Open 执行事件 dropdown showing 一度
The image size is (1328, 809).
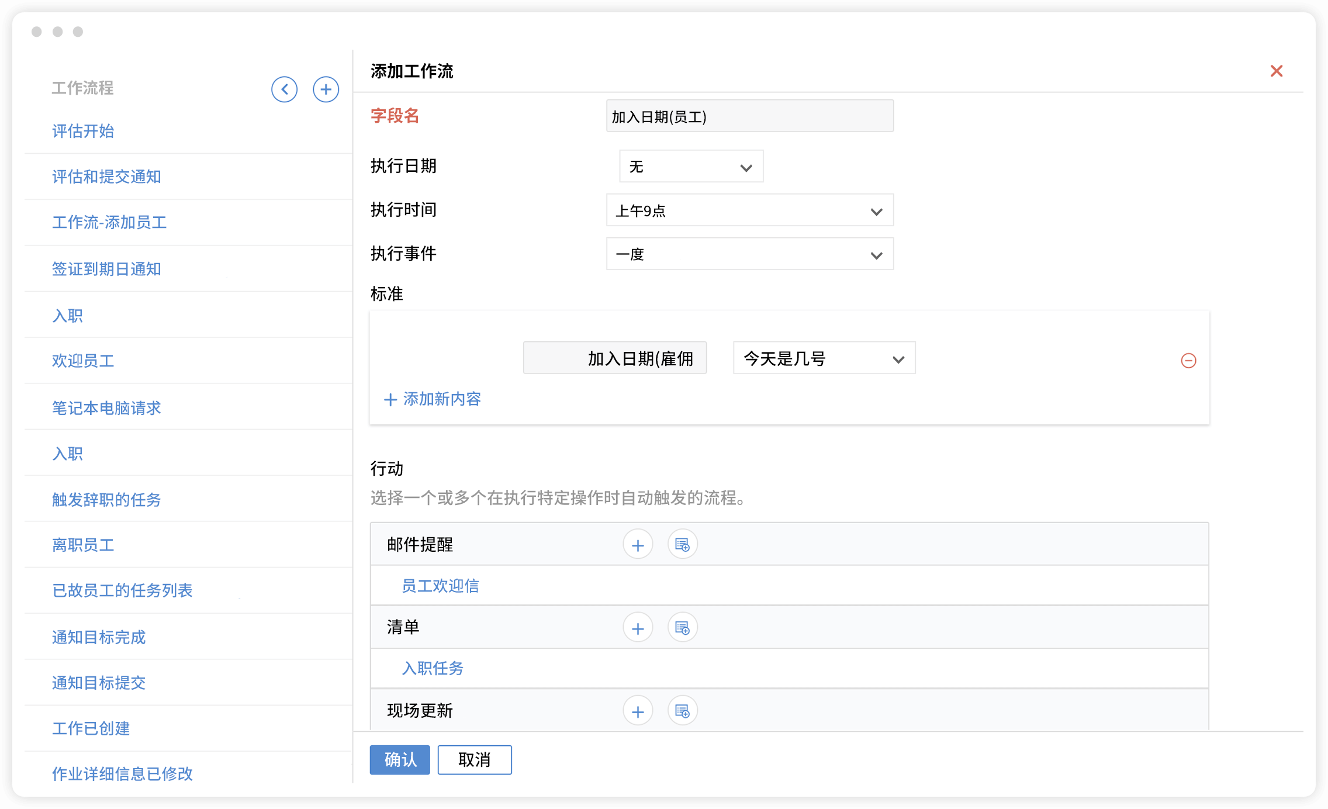[749, 254]
